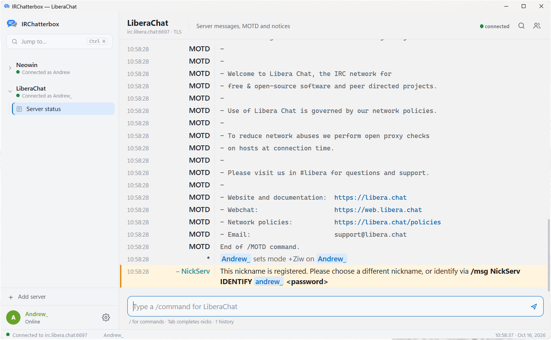Collapse the LiberaChat server tree
Screen dimensions: 551x340
(10, 91)
